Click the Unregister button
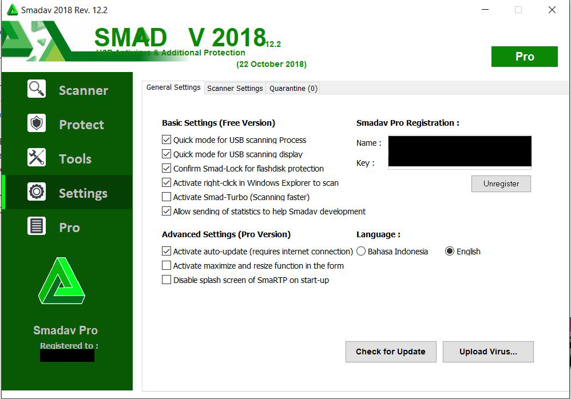Viewport: 571px width, 399px height. [501, 183]
